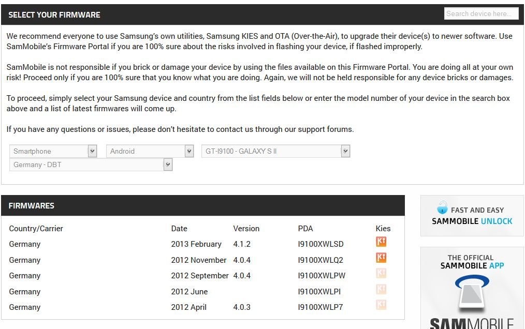525x329 pixels.
Task: Open The Official SamMobile App banner
Action: point(472,288)
